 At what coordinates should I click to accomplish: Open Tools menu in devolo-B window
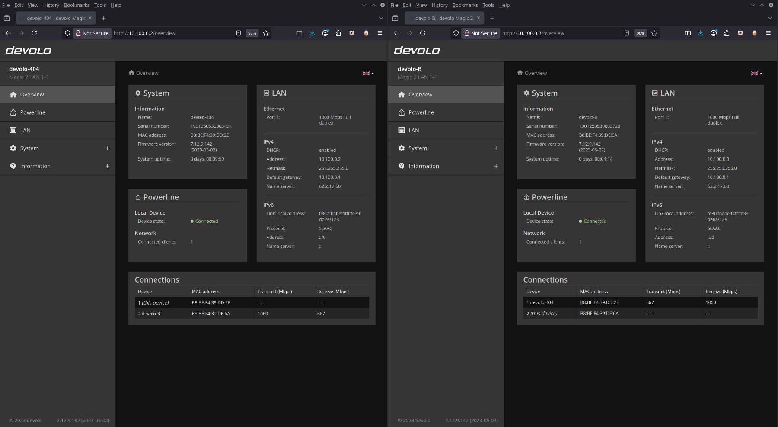[x=488, y=5]
